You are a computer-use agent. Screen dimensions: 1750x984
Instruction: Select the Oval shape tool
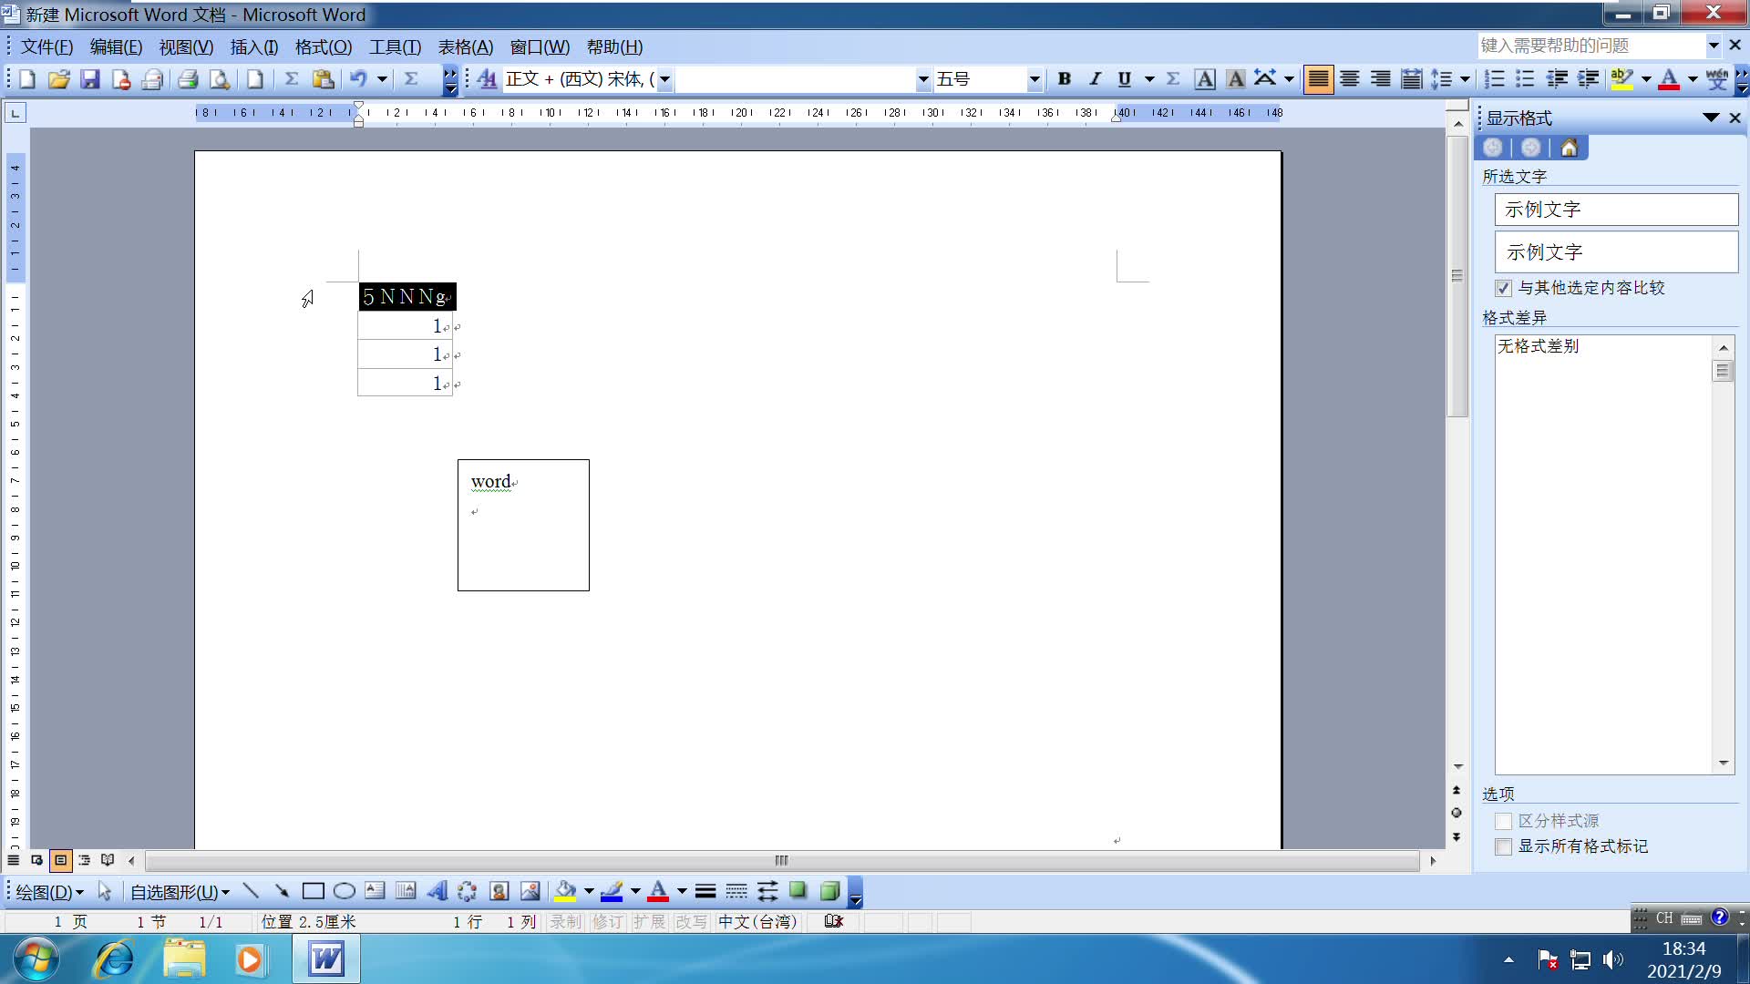(344, 891)
